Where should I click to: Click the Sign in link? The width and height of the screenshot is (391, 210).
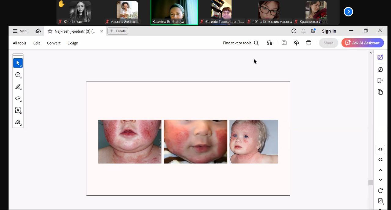tap(329, 31)
